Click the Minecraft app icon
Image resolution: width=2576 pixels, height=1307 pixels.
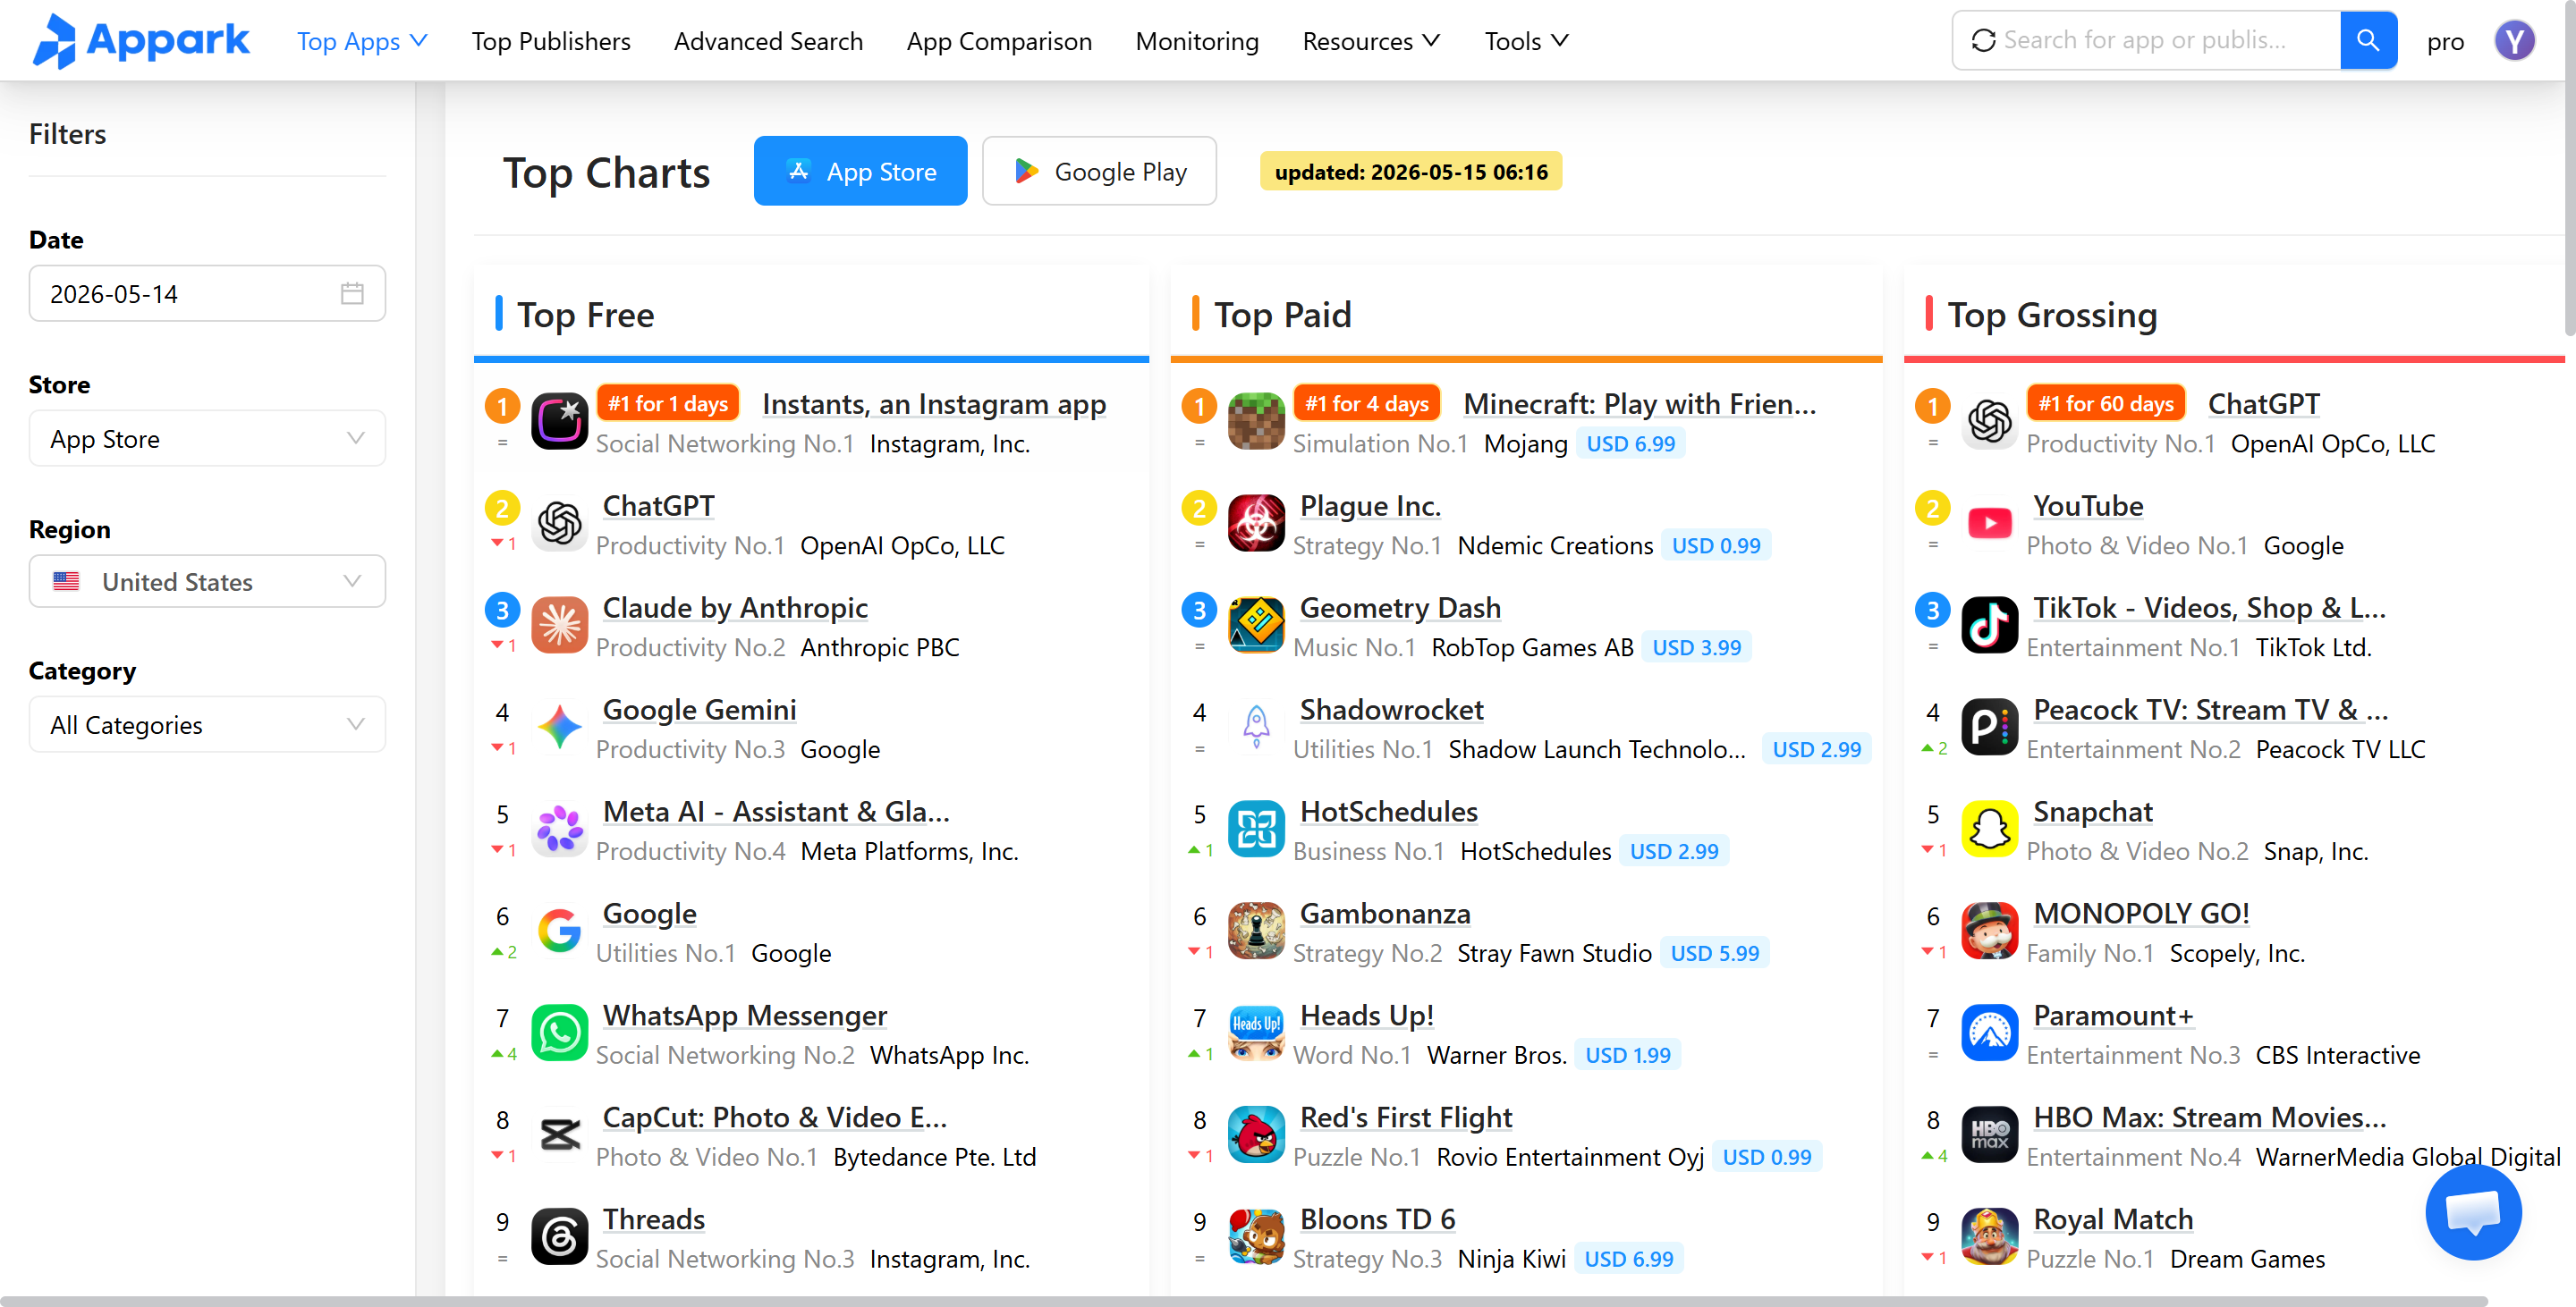(1256, 422)
